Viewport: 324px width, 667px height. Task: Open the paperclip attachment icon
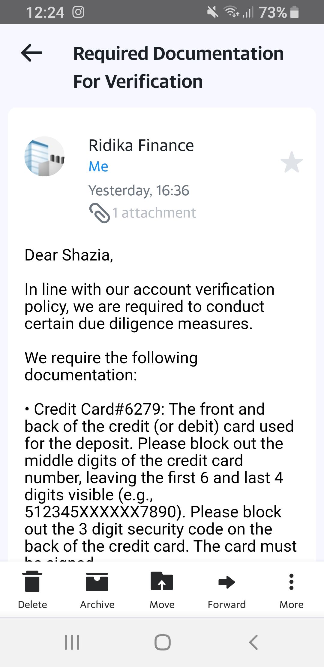(x=99, y=213)
